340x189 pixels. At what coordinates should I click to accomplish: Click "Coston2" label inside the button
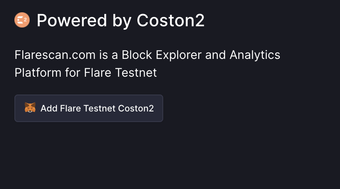(x=136, y=108)
